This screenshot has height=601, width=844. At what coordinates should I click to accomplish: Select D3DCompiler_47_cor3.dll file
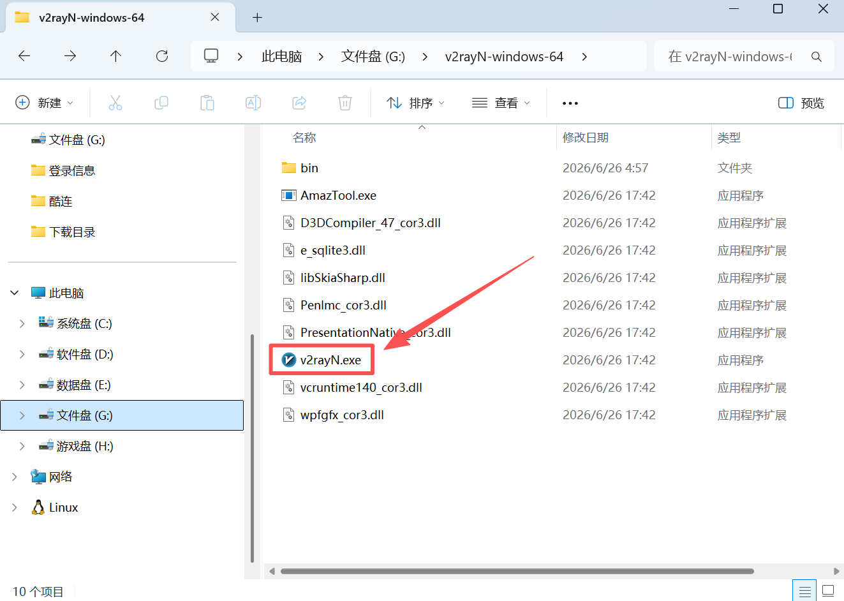click(x=371, y=223)
